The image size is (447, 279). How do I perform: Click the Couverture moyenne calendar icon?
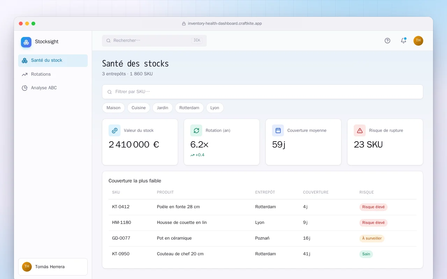point(278,130)
